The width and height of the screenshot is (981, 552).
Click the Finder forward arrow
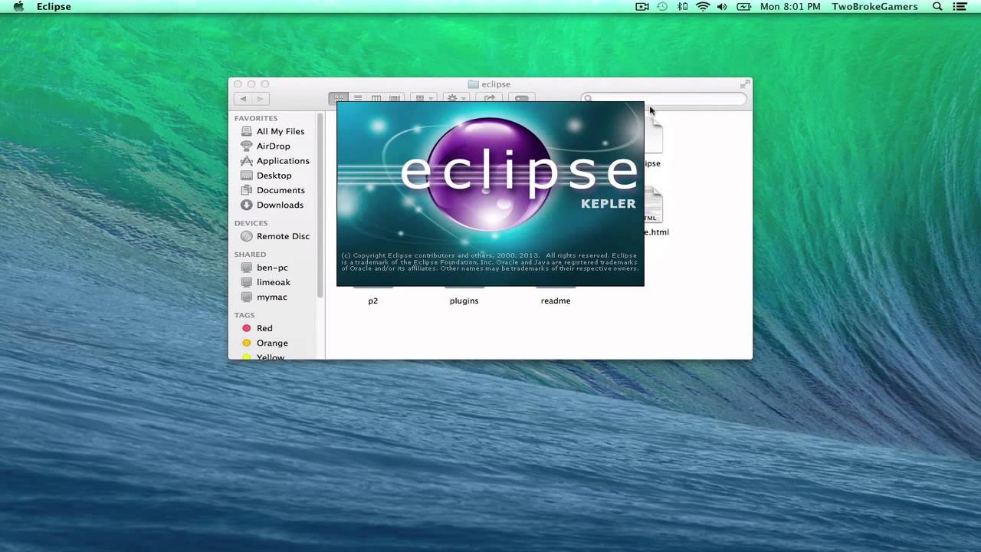[x=260, y=99]
